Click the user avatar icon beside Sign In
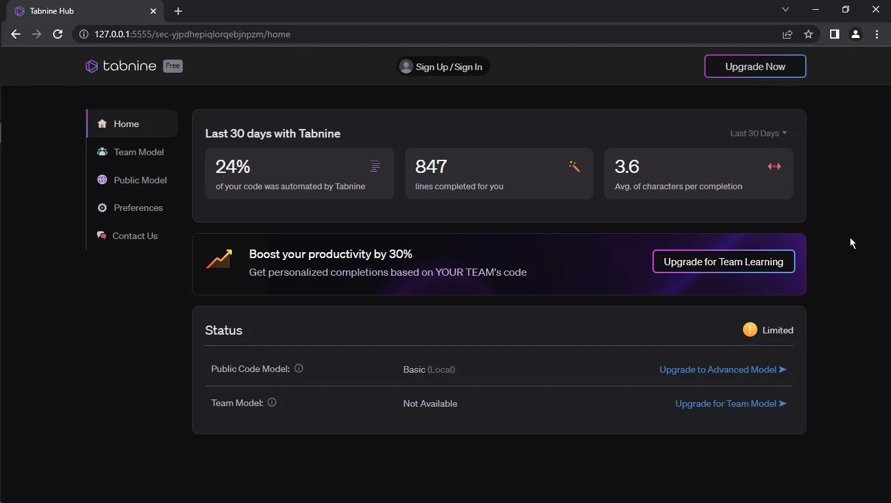891x503 pixels. 406,67
